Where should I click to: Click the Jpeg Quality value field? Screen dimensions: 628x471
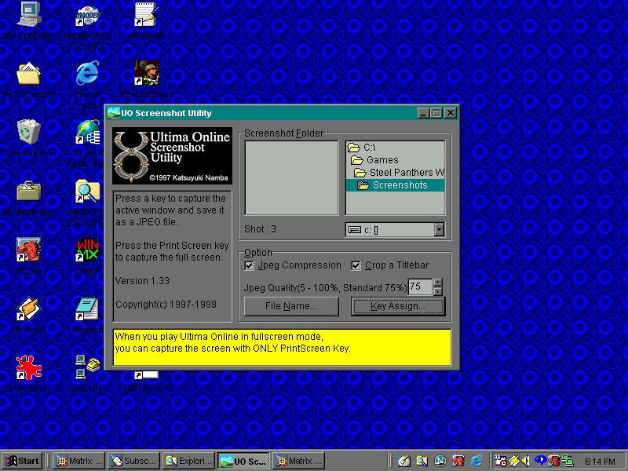[x=420, y=287]
